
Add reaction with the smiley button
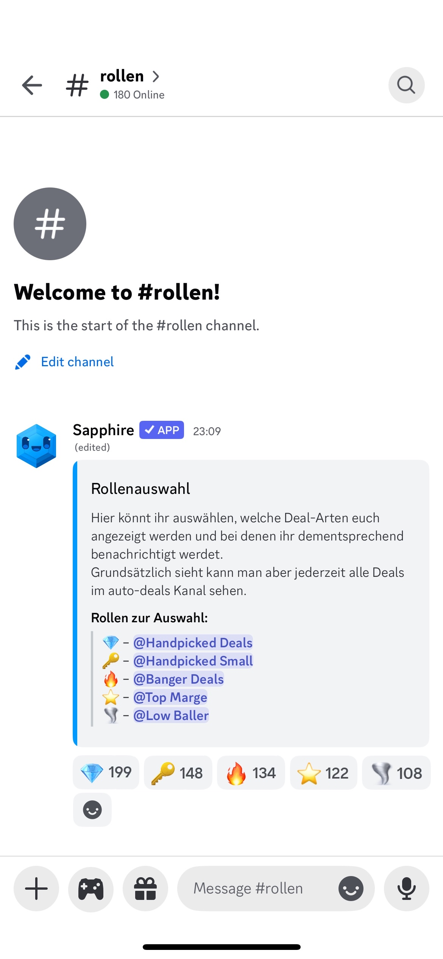pos(92,810)
